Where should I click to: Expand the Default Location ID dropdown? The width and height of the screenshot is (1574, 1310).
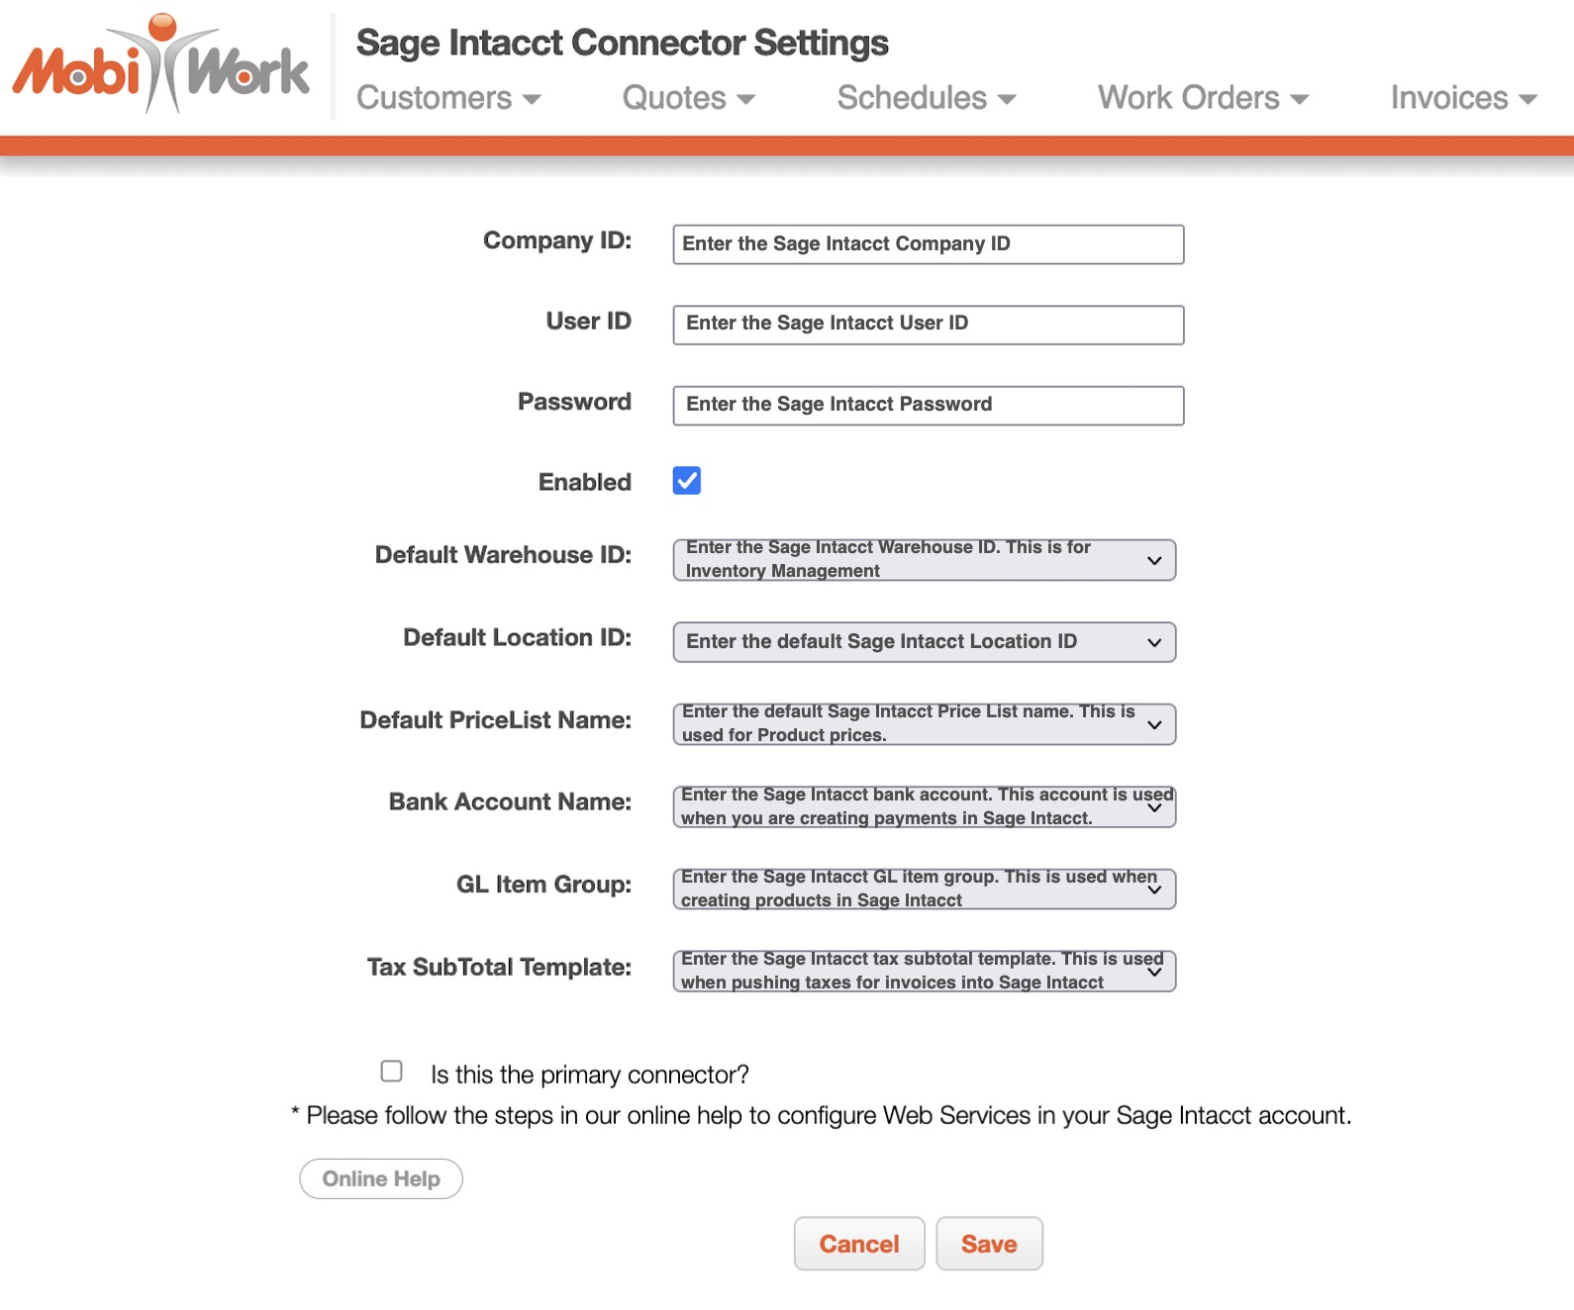click(x=924, y=642)
